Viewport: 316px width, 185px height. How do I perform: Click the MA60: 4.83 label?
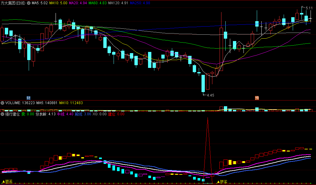pos(98,3)
